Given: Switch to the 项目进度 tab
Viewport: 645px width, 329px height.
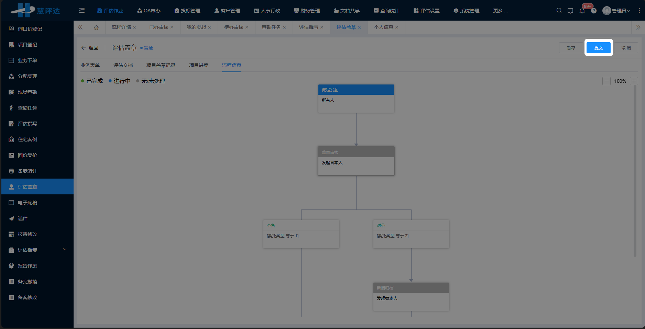Looking at the screenshot, I should point(199,65).
